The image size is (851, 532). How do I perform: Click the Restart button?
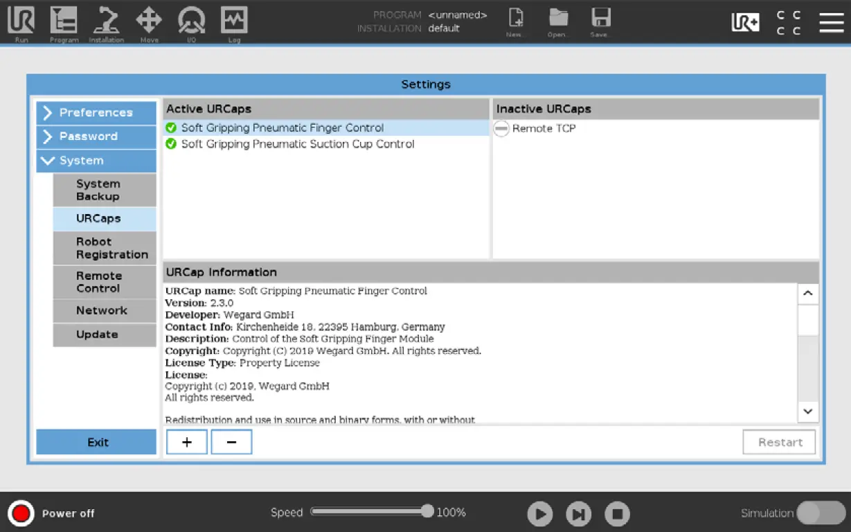click(779, 442)
